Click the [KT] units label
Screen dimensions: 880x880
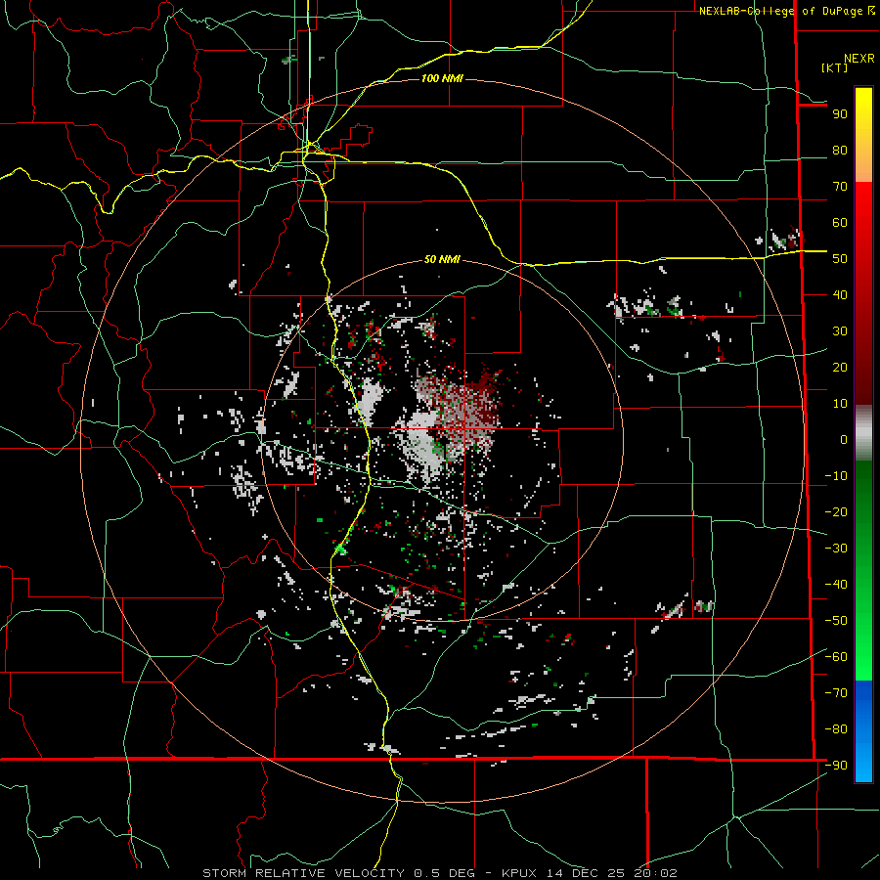(x=835, y=67)
